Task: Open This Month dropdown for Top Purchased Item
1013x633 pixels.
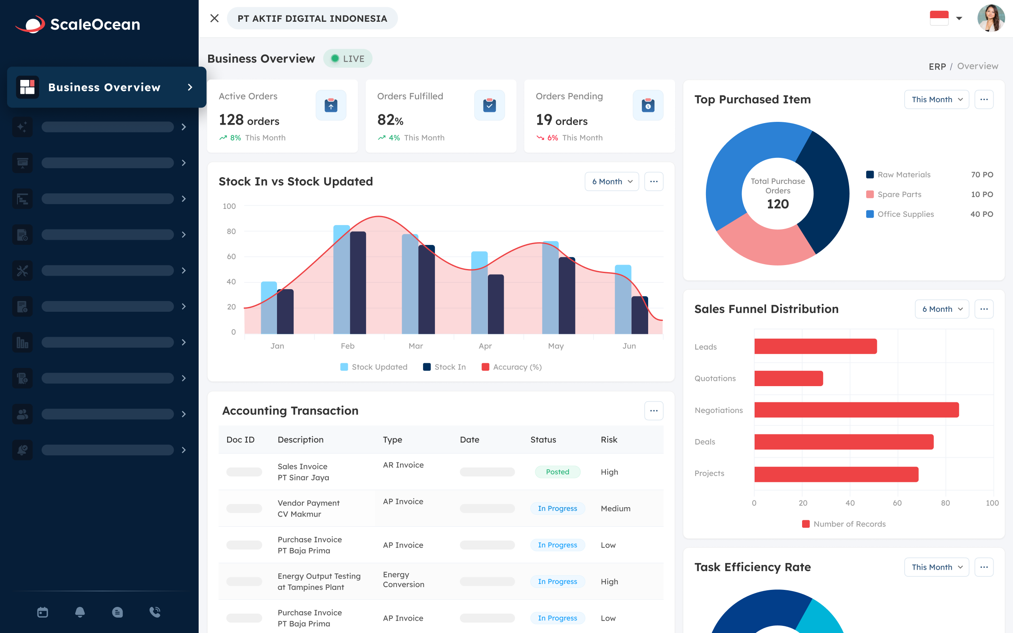Action: (936, 99)
